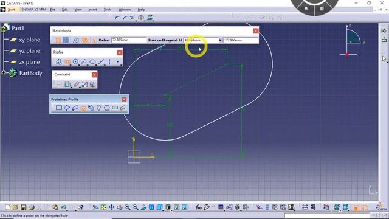The width and height of the screenshot is (389, 219).
Task: Select Rectangle in Predefined Profile
Action: [x=59, y=108]
